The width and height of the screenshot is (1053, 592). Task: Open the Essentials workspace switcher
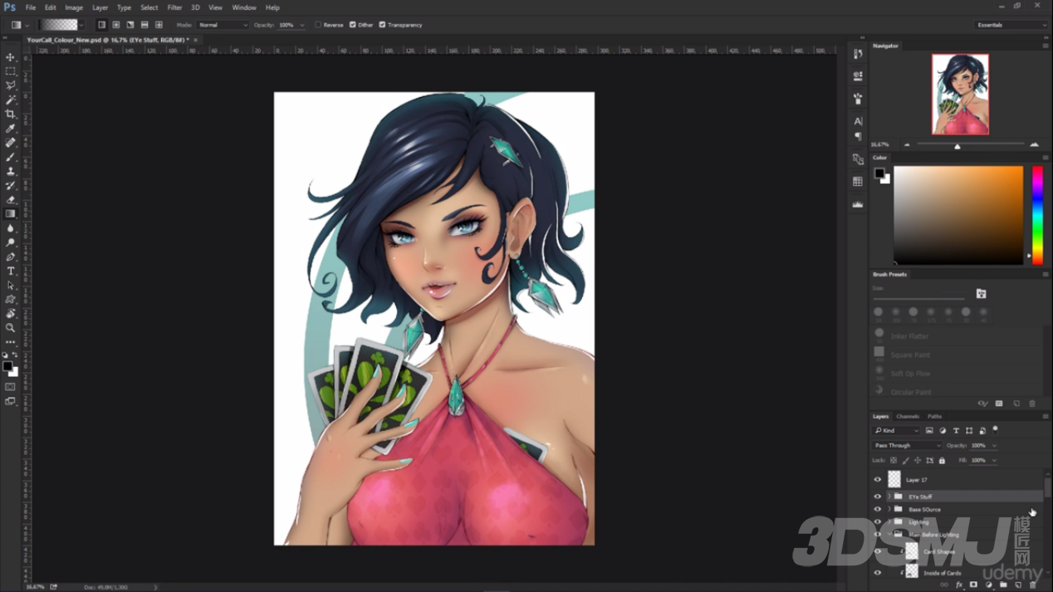(1011, 25)
